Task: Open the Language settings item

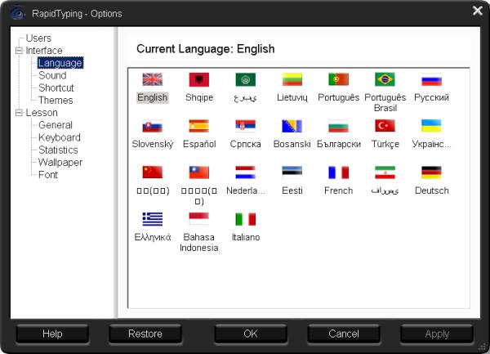Action: click(60, 63)
